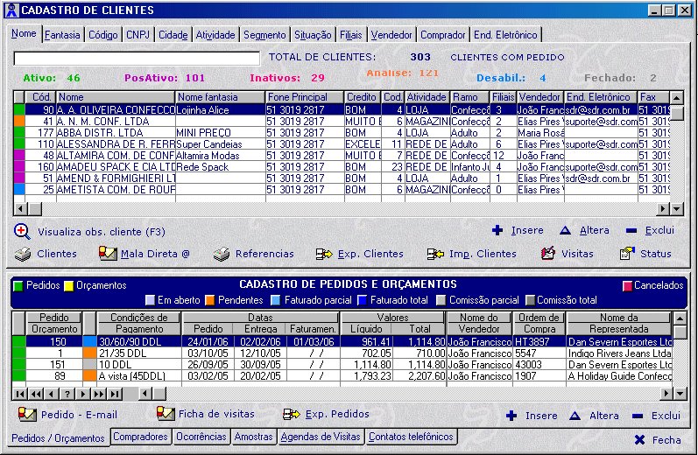Click the Exp. Pedidos export icon
This screenshot has height=455, width=698.
pyautogui.click(x=291, y=414)
